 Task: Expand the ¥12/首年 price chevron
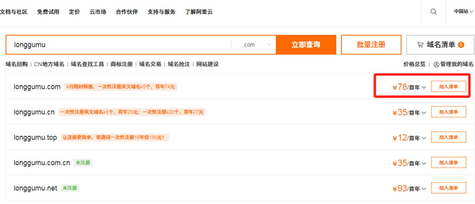pos(424,138)
